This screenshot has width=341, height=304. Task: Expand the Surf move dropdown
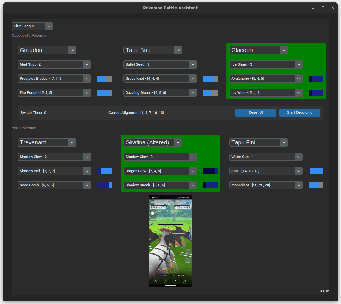266,171
